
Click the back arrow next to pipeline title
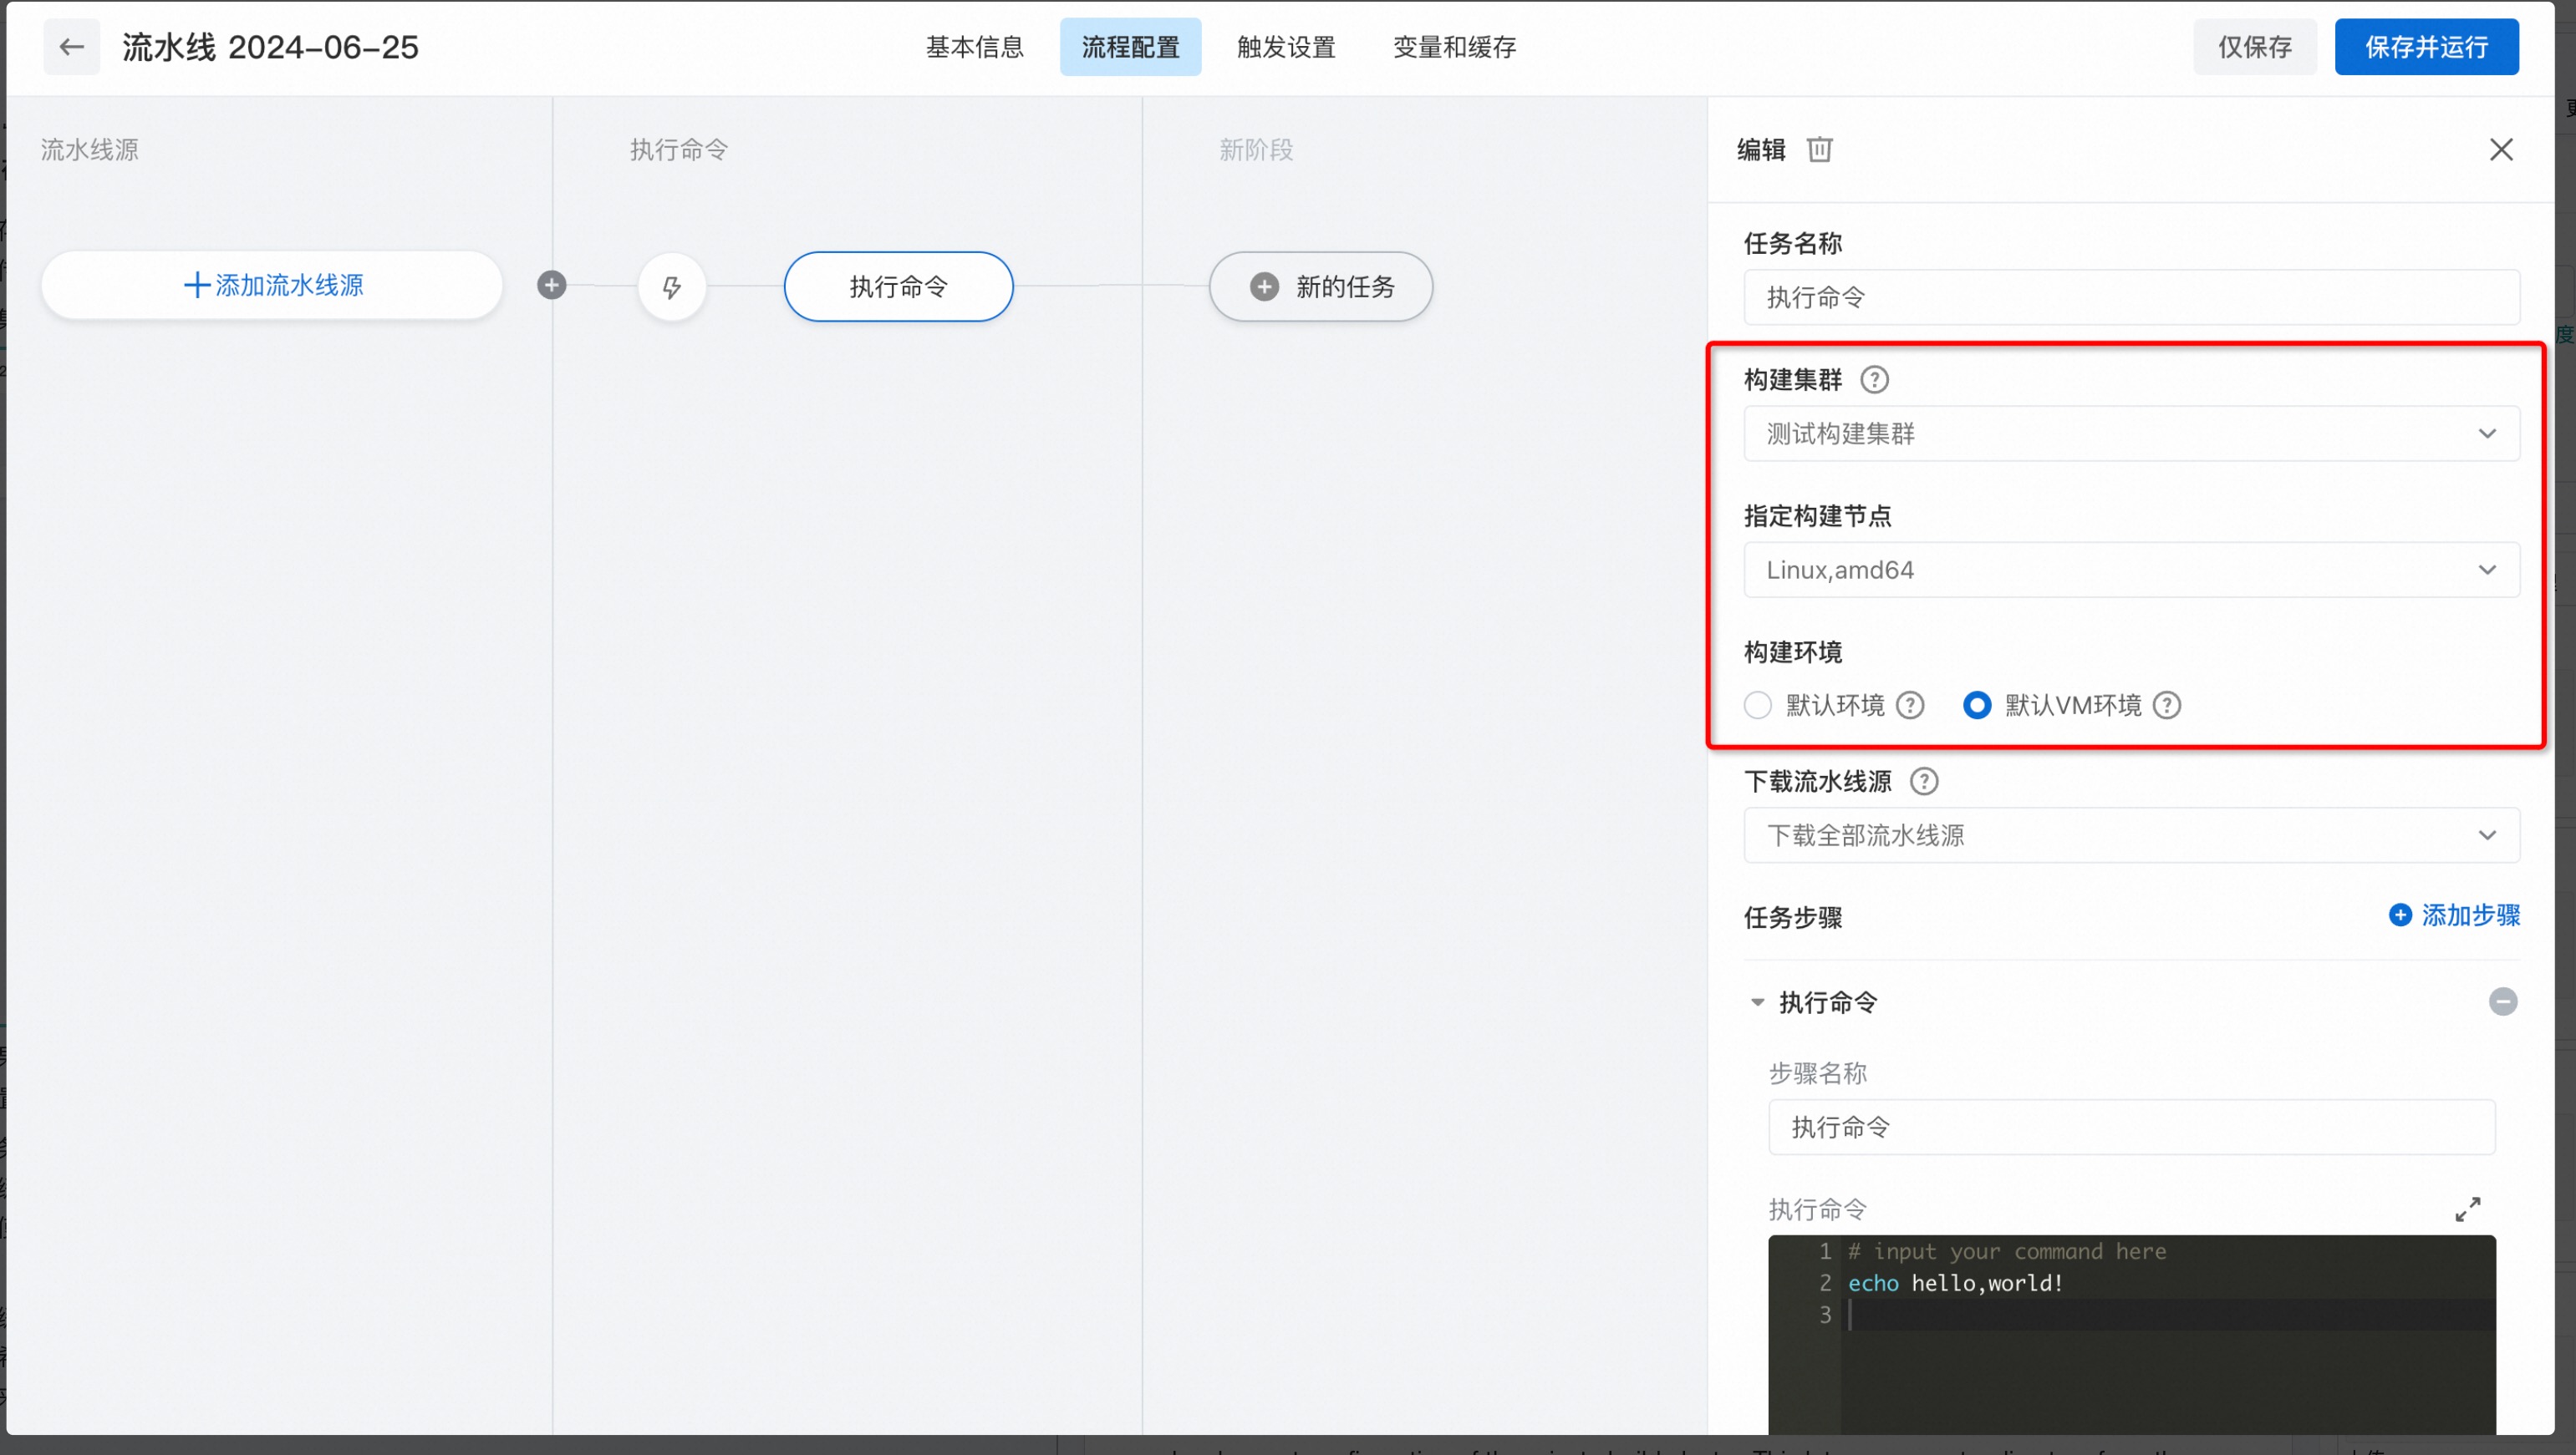(x=71, y=47)
